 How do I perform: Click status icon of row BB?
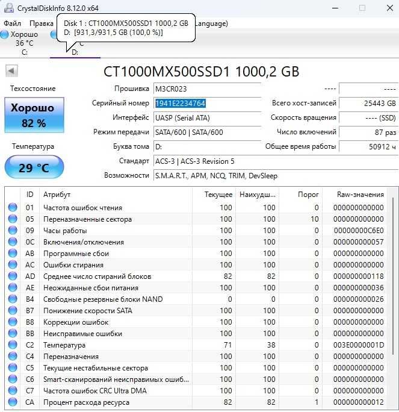[13, 334]
